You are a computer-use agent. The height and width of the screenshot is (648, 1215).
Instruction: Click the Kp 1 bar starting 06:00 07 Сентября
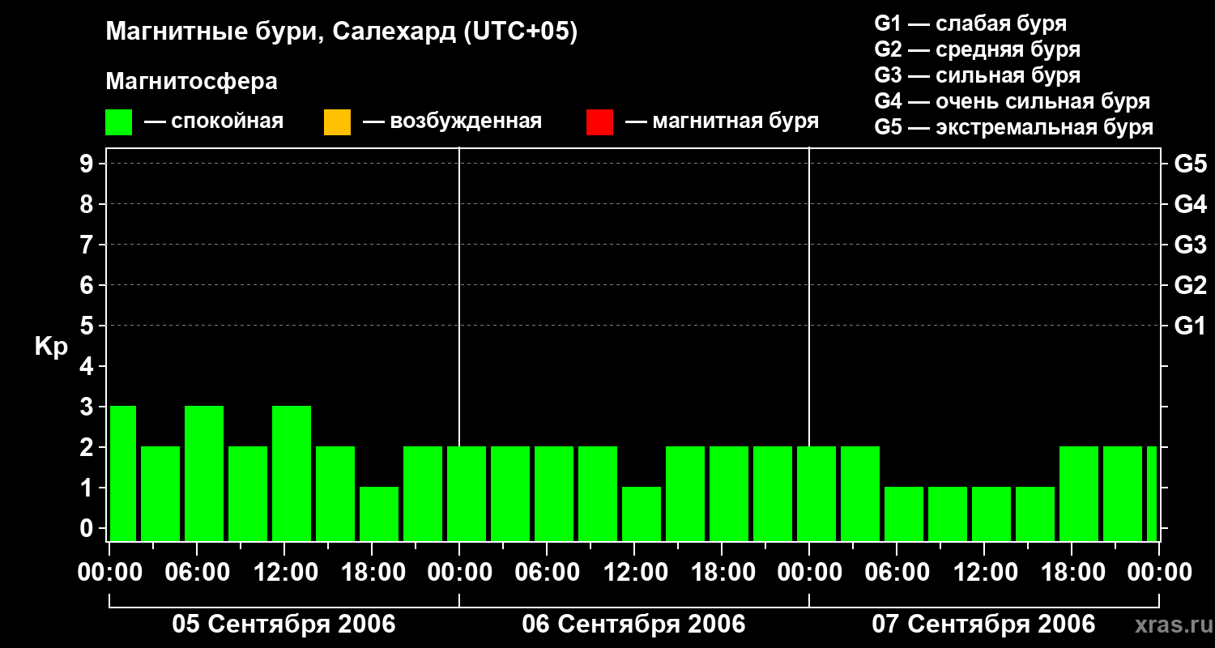[x=904, y=514]
